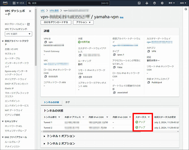Open サブネット in the sidebar
The width and height of the screenshot is (189, 150).
[x=10, y=54]
